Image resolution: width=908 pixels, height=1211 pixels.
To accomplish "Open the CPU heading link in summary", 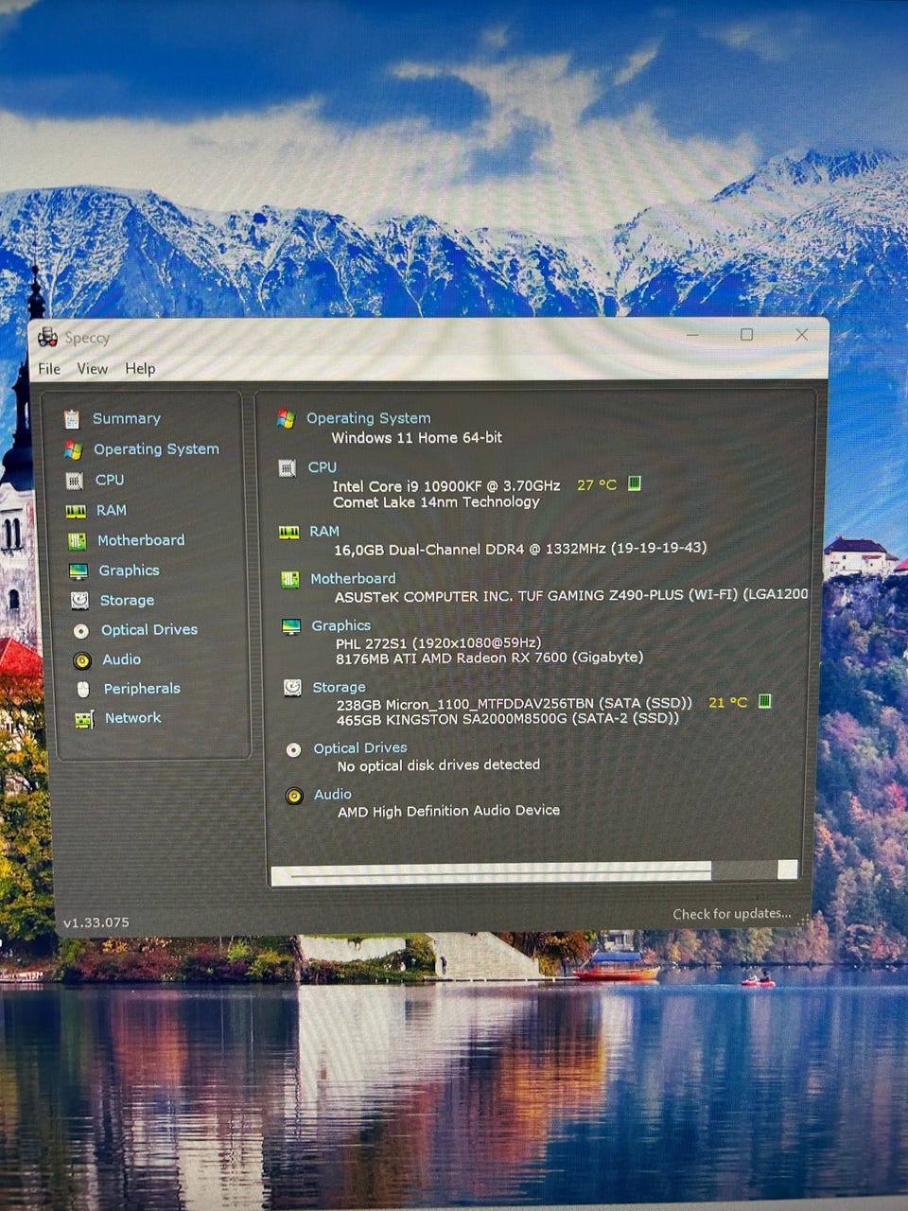I will pos(323,467).
